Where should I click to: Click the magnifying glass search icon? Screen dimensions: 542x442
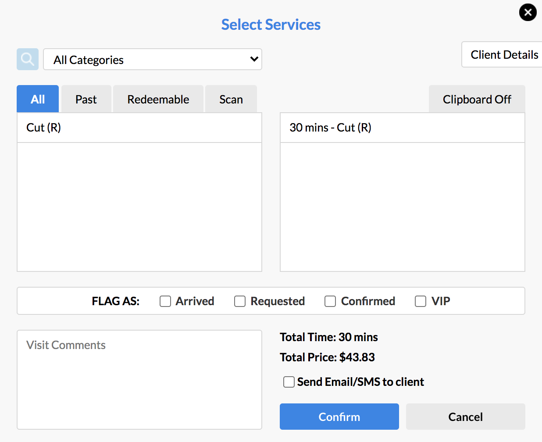click(28, 59)
